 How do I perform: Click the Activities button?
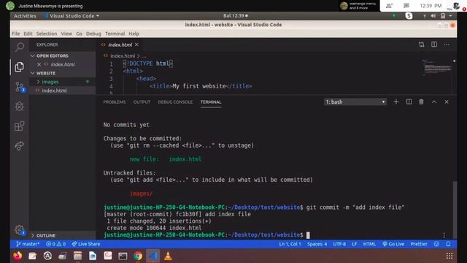coord(25,16)
